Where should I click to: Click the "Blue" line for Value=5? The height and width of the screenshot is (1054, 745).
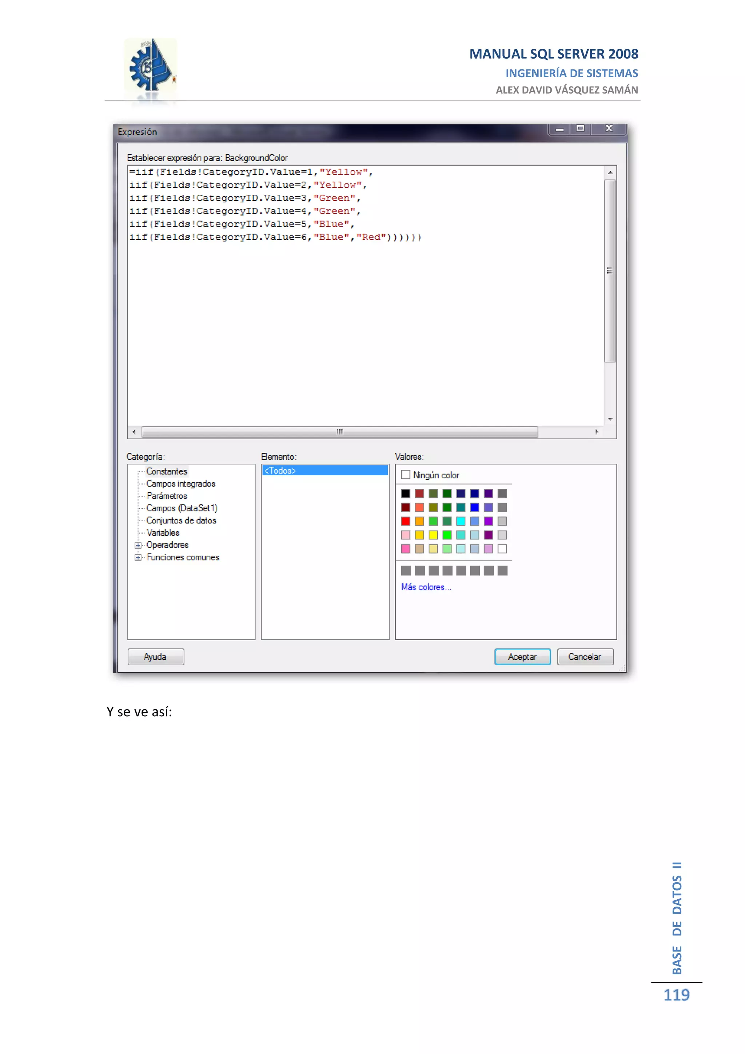tap(242, 225)
